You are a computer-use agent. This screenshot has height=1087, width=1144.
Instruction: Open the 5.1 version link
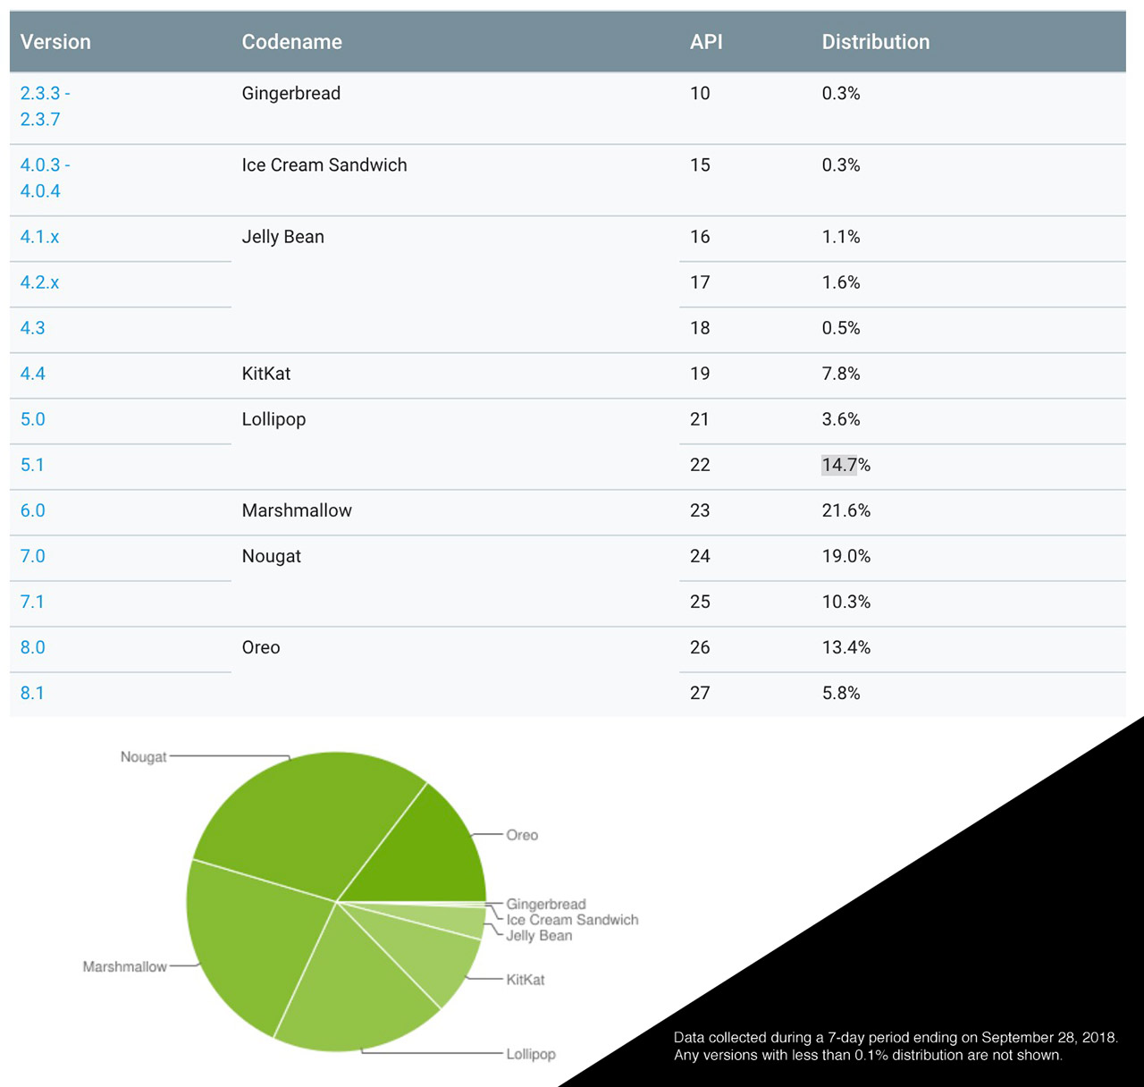pyautogui.click(x=32, y=465)
